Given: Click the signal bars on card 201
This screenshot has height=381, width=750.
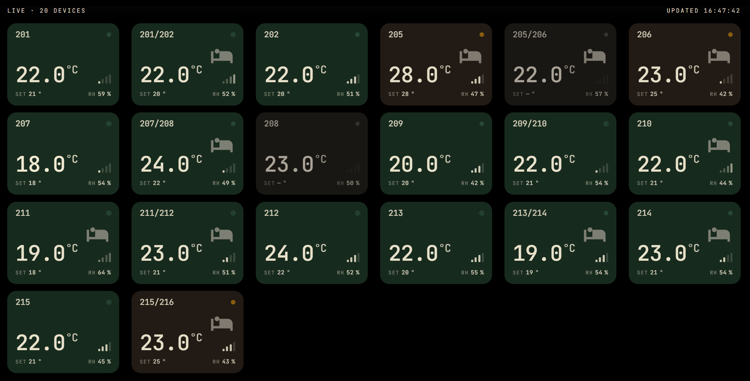Looking at the screenshot, I should coord(104,79).
